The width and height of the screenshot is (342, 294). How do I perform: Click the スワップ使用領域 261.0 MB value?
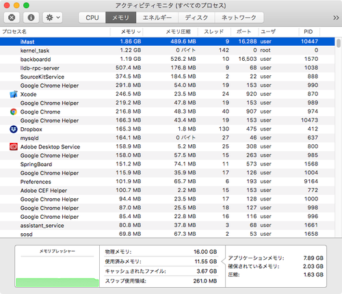pos(205,281)
